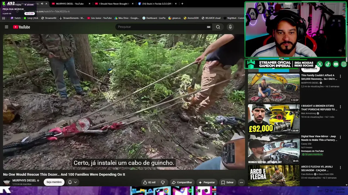The height and width of the screenshot is (195, 348).
Task: Open the Komatsu excavator video thumbnail
Action: coord(274,88)
